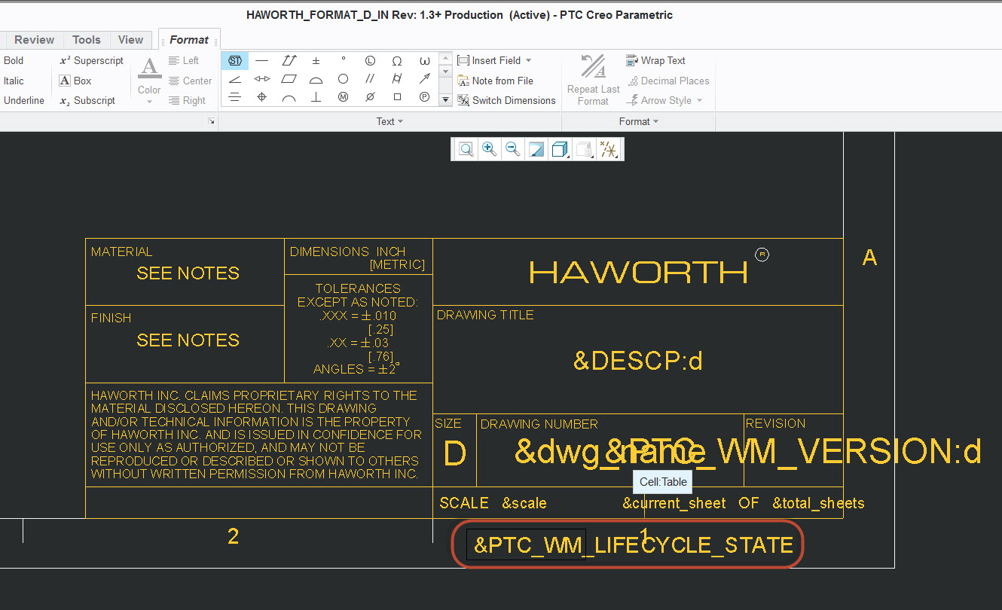Insert the straightness line symbol

(262, 61)
